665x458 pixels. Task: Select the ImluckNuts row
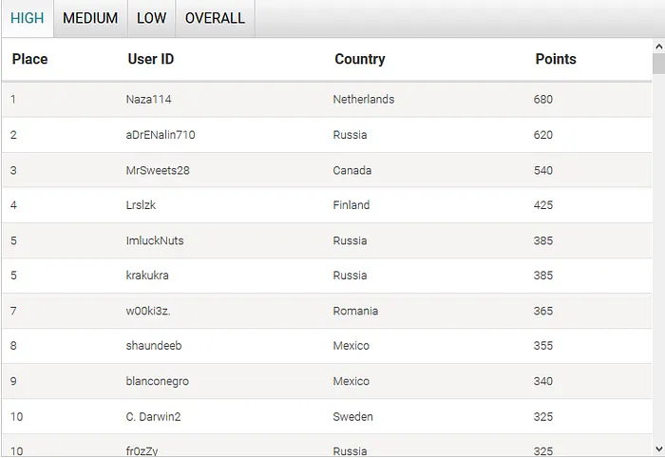tap(155, 240)
